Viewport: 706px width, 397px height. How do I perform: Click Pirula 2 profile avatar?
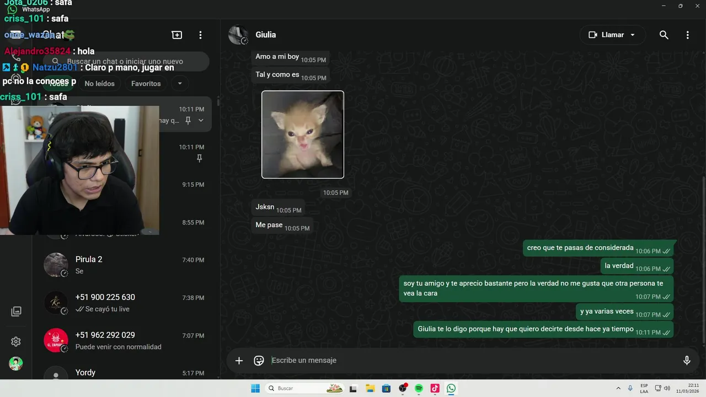pyautogui.click(x=56, y=265)
